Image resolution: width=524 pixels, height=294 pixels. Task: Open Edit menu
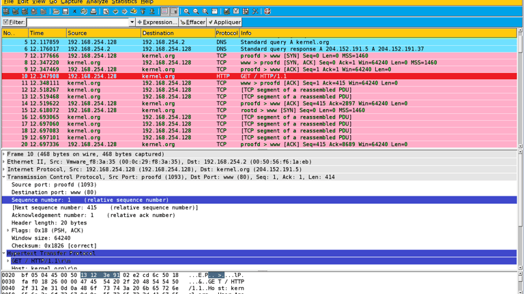point(23,2)
